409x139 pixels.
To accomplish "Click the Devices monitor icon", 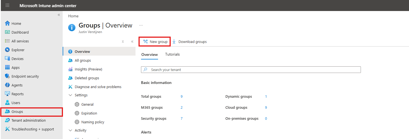I will pyautogui.click(x=7, y=59).
